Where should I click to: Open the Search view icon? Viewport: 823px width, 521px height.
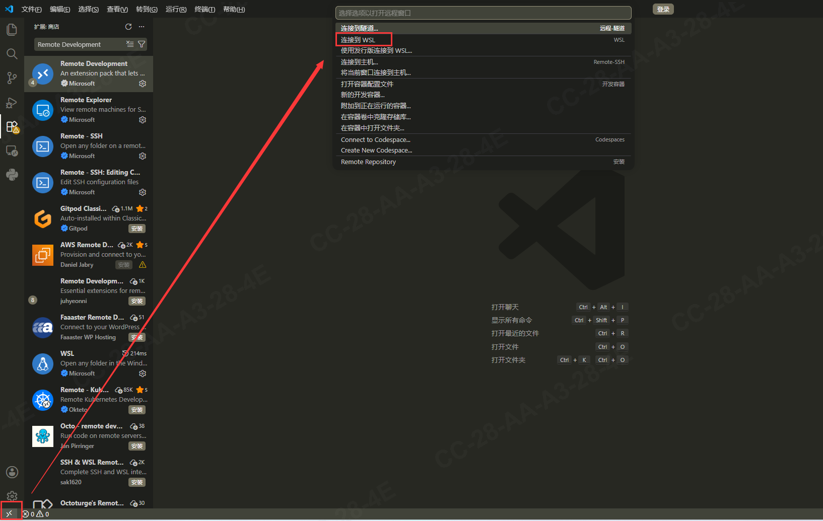coord(12,54)
